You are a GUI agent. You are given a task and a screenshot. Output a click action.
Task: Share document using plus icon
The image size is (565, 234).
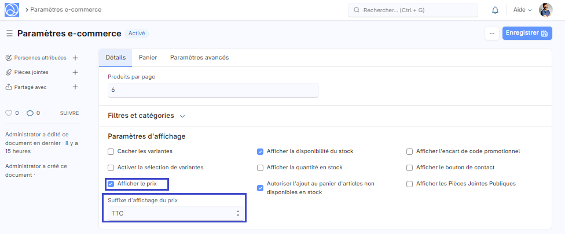click(75, 87)
